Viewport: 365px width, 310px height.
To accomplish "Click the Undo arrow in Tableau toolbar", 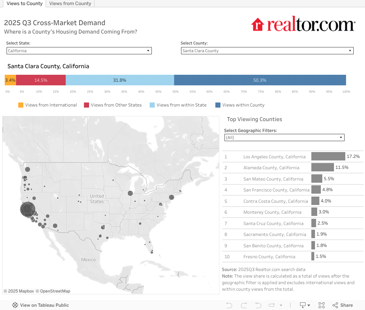I will coord(229,305).
